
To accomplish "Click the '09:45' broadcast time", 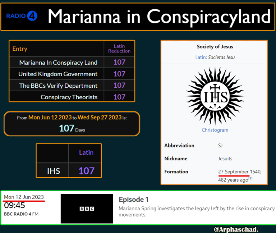I will (14, 205).
